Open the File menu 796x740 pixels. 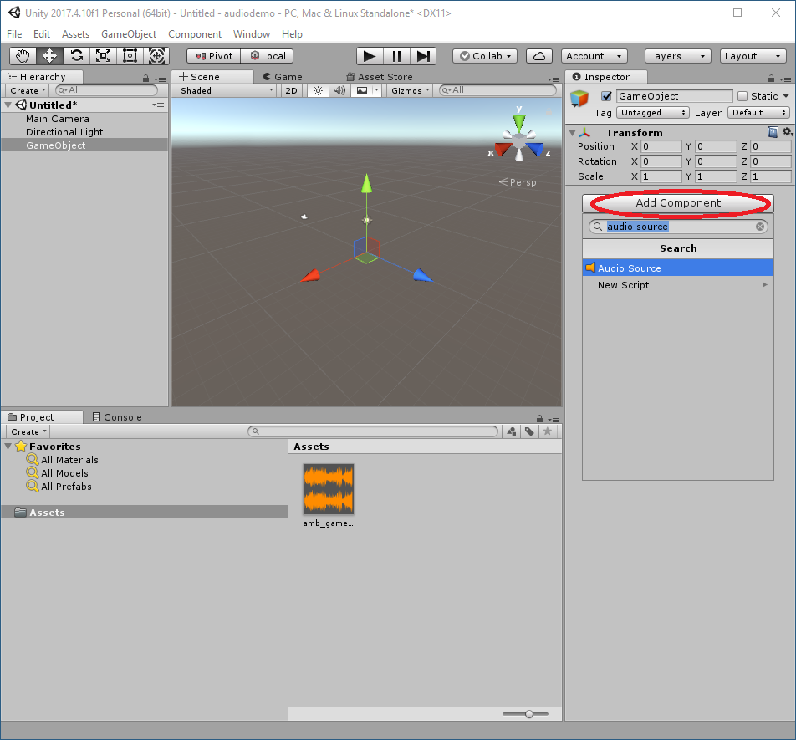[x=14, y=34]
